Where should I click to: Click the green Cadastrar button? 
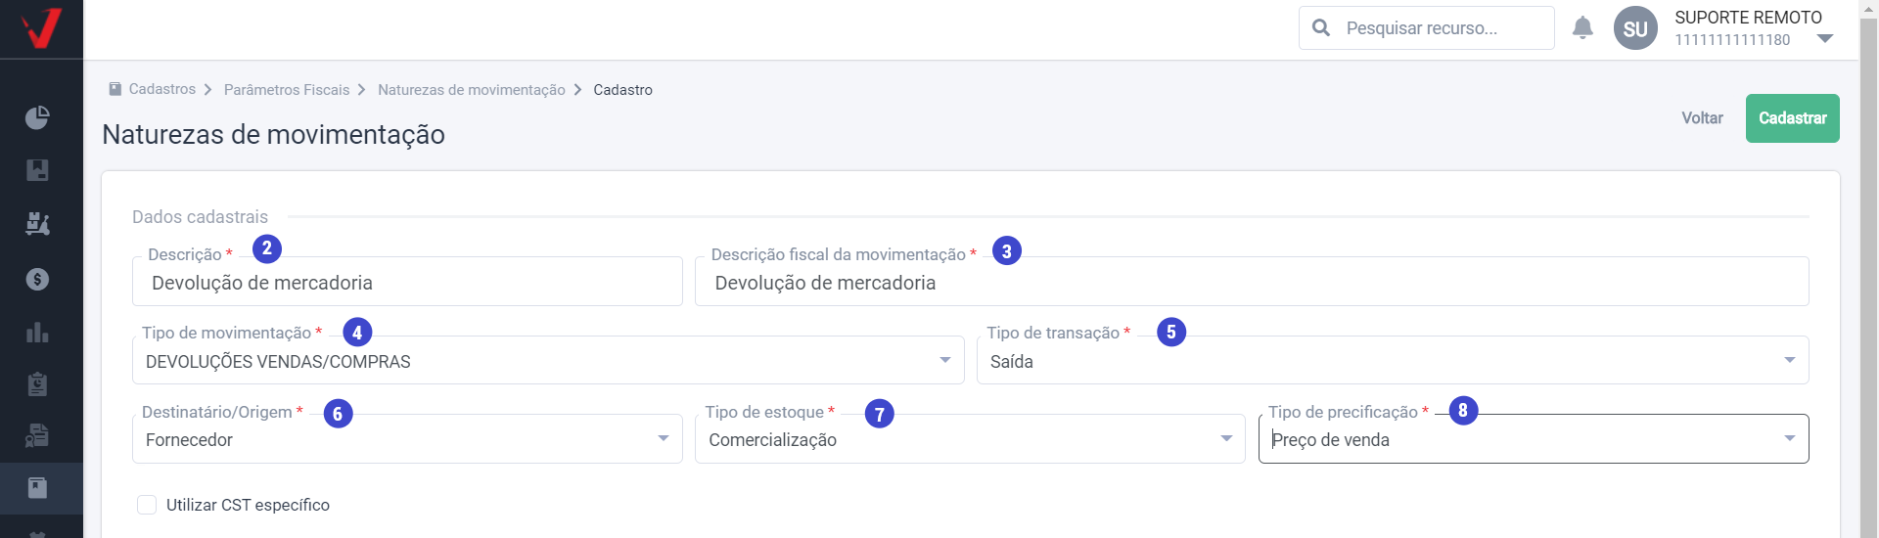1792,118
